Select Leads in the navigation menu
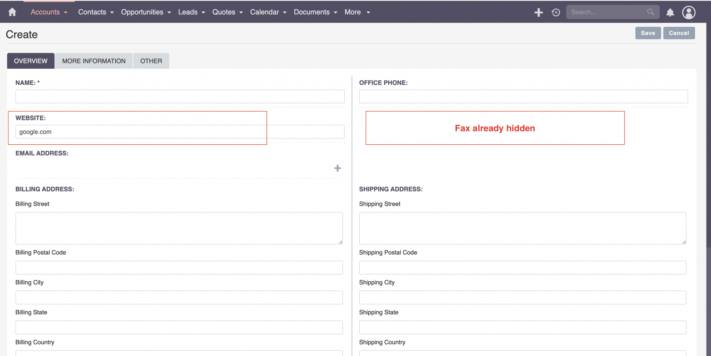Viewport: 711px width, 356px height. [188, 12]
